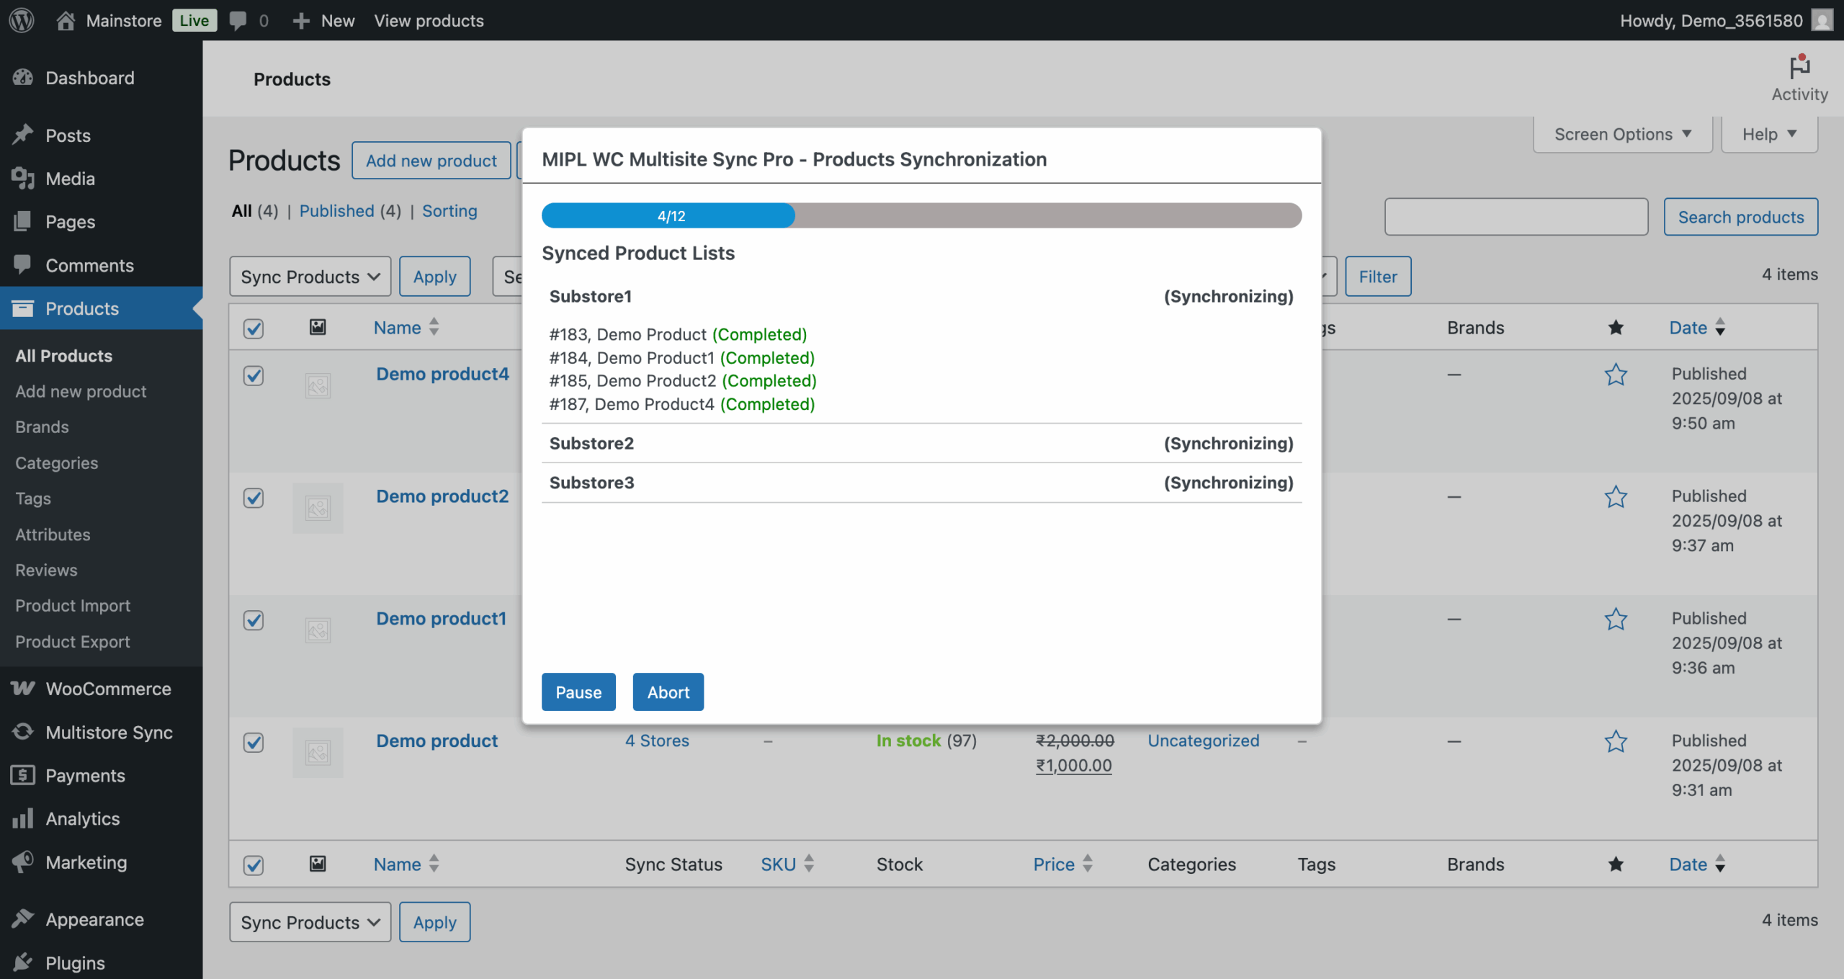This screenshot has height=979, width=1844.
Task: Star Demo product4 as featured
Action: (x=1615, y=375)
